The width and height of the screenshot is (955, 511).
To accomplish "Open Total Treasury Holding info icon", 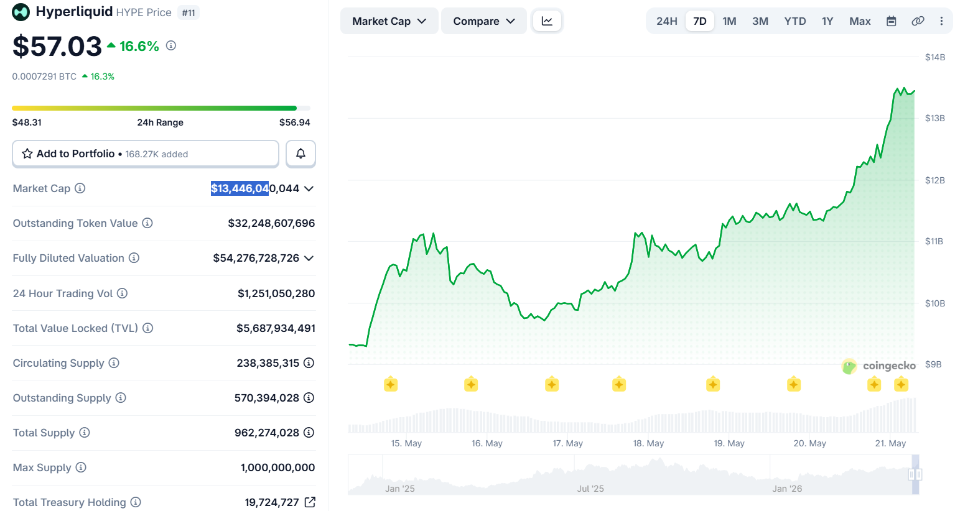I will coord(136,502).
